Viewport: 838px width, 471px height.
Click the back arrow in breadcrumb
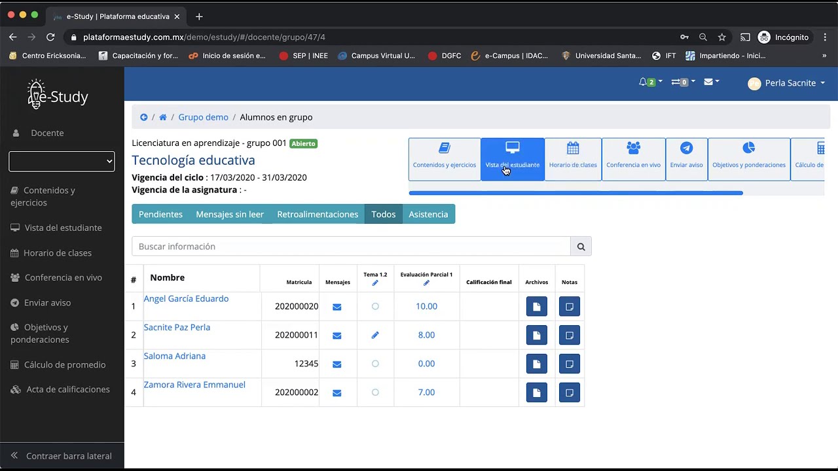[x=144, y=117]
